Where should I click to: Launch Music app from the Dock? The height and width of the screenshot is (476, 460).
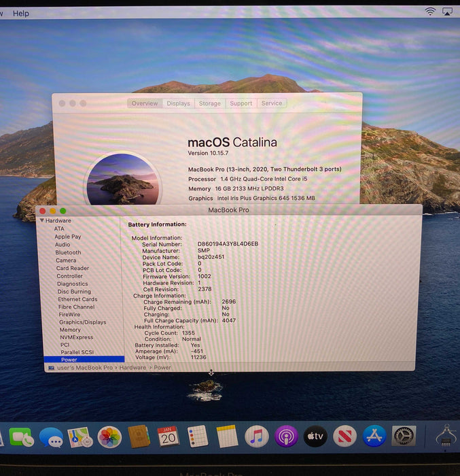[256, 437]
